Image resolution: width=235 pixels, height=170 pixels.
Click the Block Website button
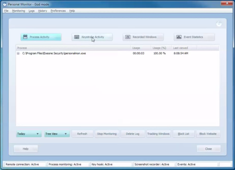208,134
